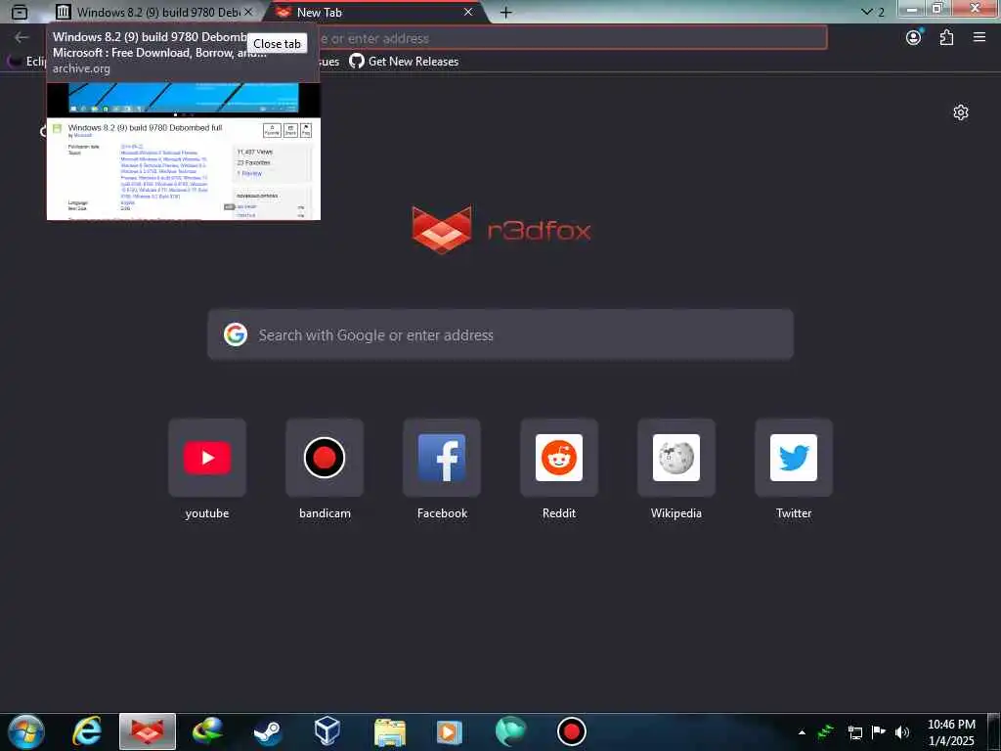Open Steam from the taskbar
This screenshot has width=1001, height=751.
pos(268,731)
